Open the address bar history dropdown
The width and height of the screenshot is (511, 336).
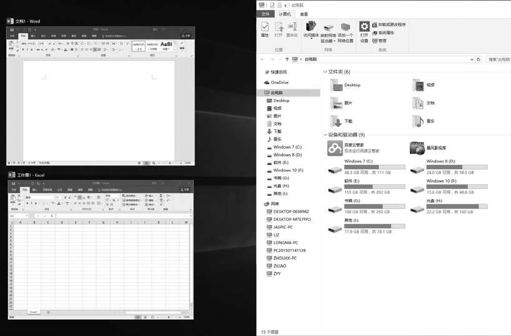click(x=471, y=60)
